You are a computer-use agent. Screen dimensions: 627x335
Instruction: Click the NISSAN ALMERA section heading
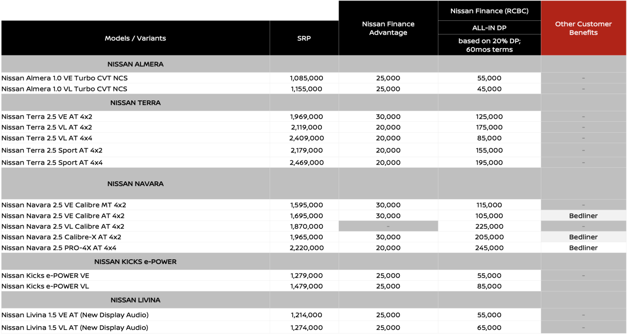135,64
